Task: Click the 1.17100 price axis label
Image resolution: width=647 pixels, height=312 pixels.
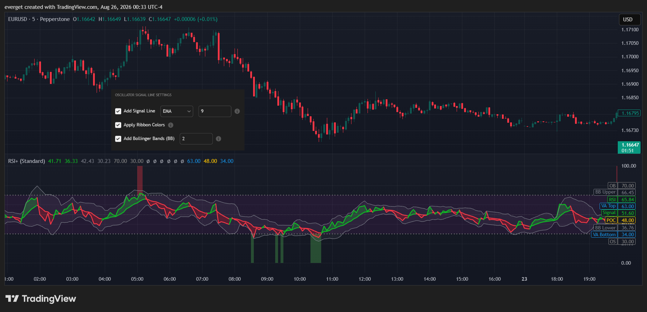Action: (630, 30)
